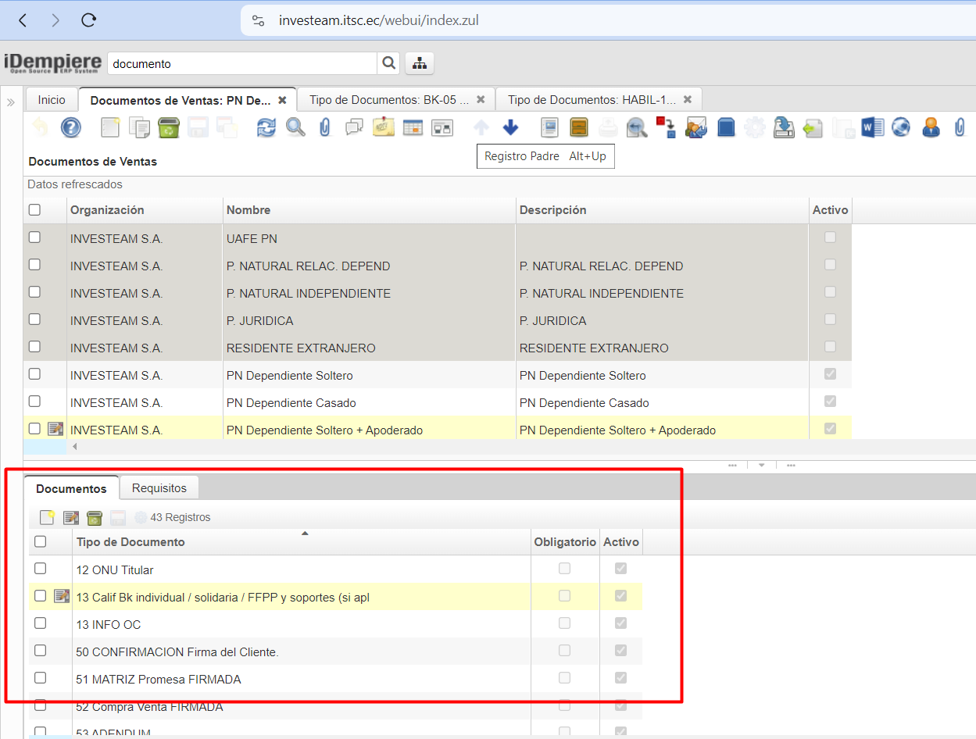Open the Inicio tab

click(x=52, y=100)
